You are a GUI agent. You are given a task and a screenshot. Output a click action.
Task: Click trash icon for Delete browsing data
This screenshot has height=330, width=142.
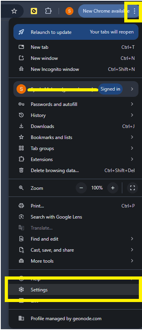pyautogui.click(x=21, y=170)
